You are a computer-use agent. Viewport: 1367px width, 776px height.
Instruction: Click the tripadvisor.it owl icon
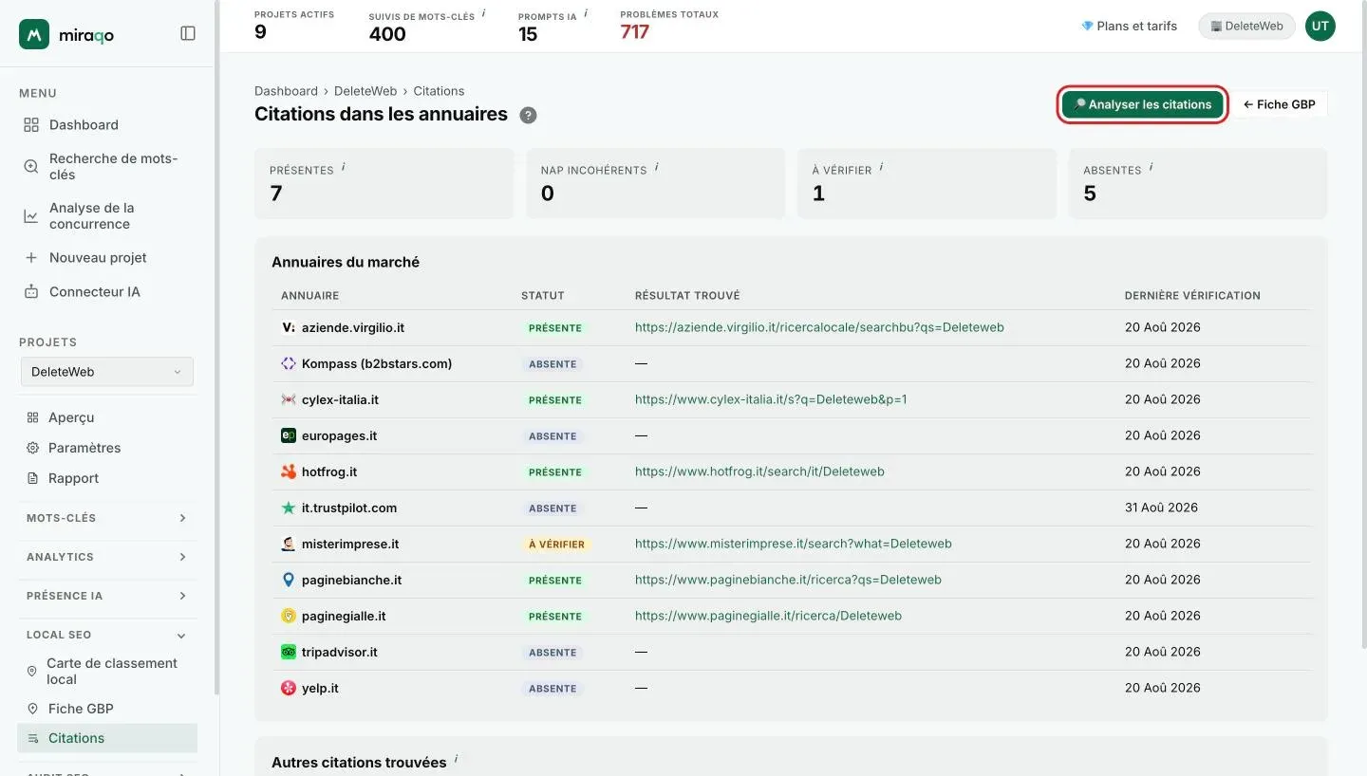289,652
